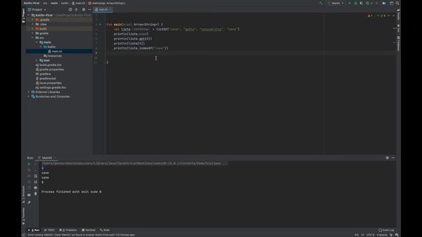
Task: Click Run with Coverage icon in toolbar
Action: pyautogui.click(x=361, y=3)
